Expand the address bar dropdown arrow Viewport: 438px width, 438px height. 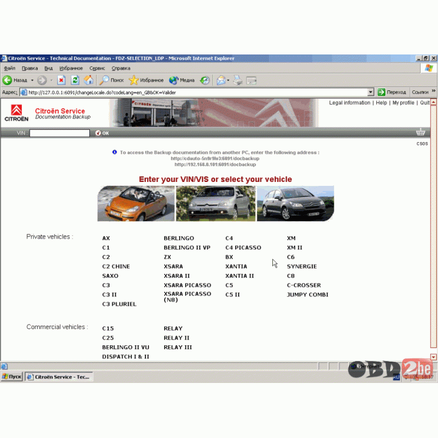[x=371, y=92]
